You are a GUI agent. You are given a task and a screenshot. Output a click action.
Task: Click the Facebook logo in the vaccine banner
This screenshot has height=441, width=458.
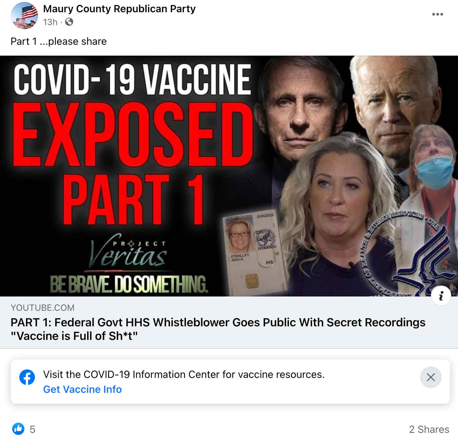tap(27, 377)
